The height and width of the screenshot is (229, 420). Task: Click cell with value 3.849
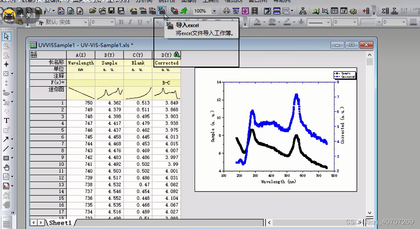coord(166,103)
